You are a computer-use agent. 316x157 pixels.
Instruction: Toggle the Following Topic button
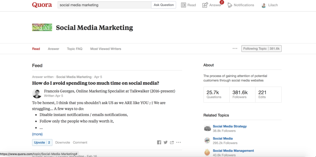tap(261, 49)
